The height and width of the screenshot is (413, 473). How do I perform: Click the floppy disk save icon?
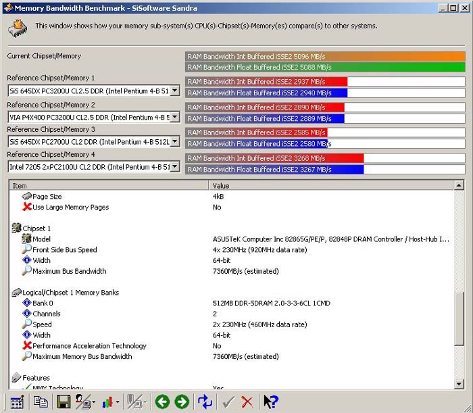(64, 402)
